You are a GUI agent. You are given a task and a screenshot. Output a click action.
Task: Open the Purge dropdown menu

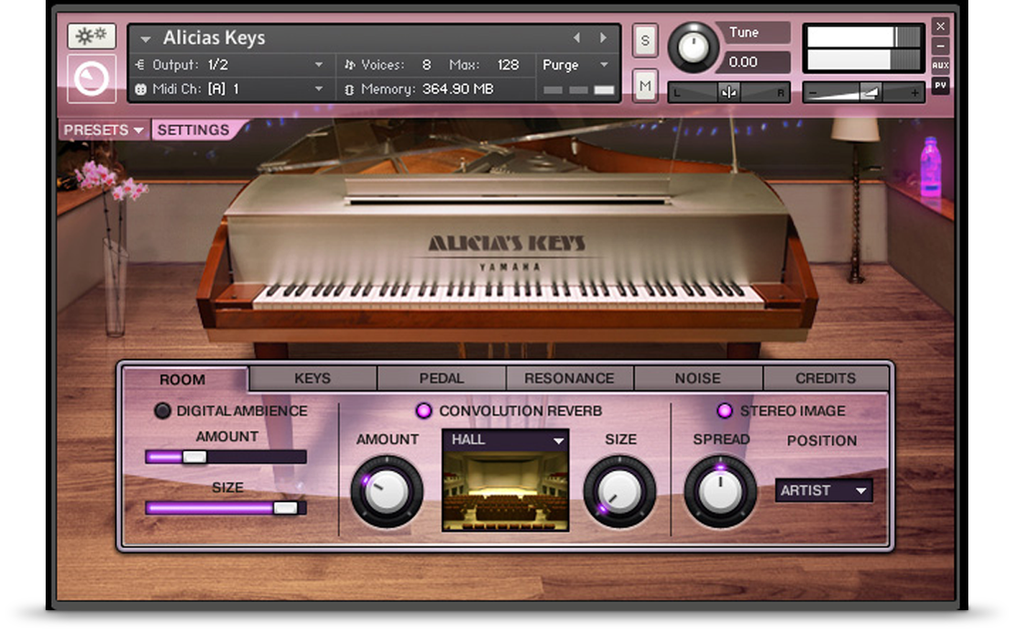coord(575,65)
